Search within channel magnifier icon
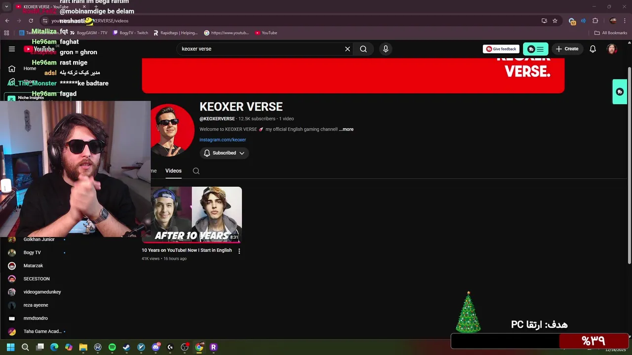Viewport: 632px width, 355px height. pyautogui.click(x=196, y=171)
